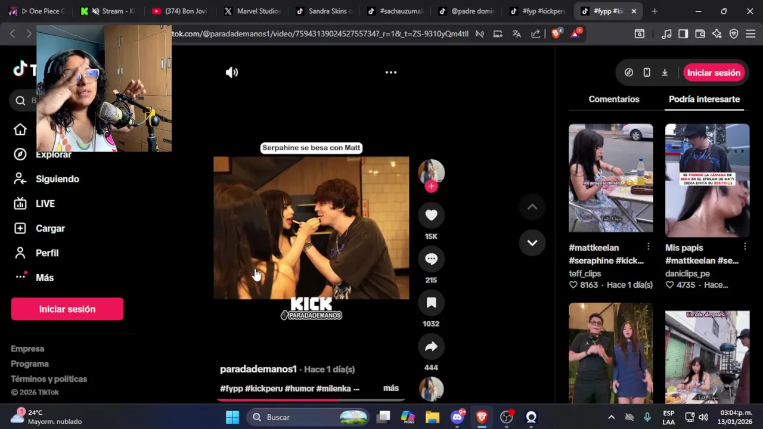The image size is (763, 429).
Task: Seek the video progress bar
Action: [x=311, y=400]
